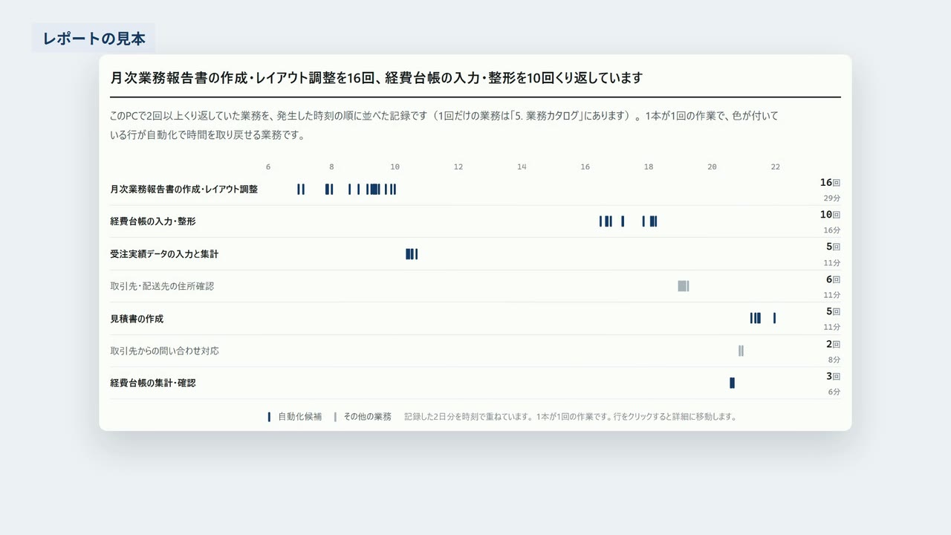
Task: Click the 29分 duration value
Action: [x=832, y=198]
